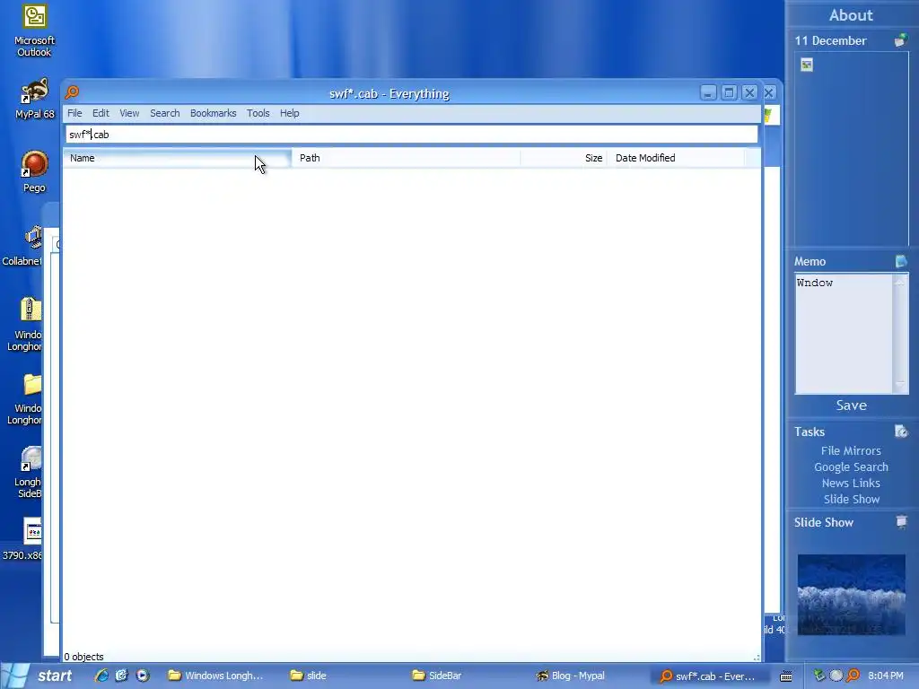
Task: Open the Slide Show task link
Action: (x=852, y=499)
